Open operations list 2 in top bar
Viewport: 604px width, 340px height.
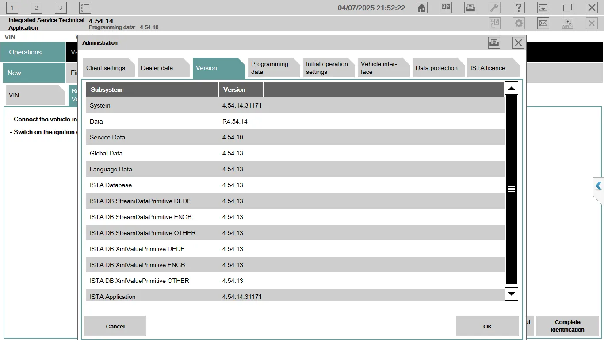(36, 8)
